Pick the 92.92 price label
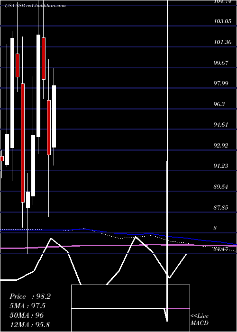237x332 pixels. coord(221,146)
